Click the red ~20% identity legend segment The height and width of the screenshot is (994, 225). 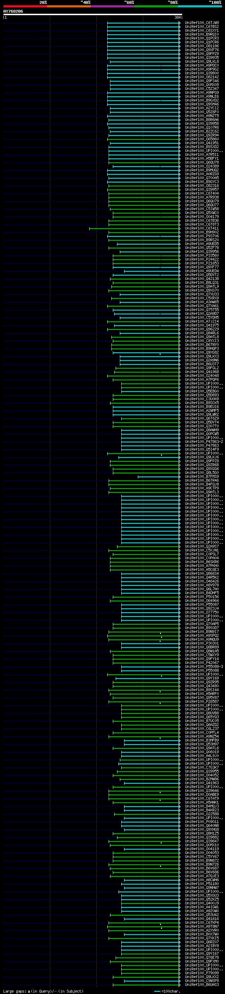tap(25, 6)
